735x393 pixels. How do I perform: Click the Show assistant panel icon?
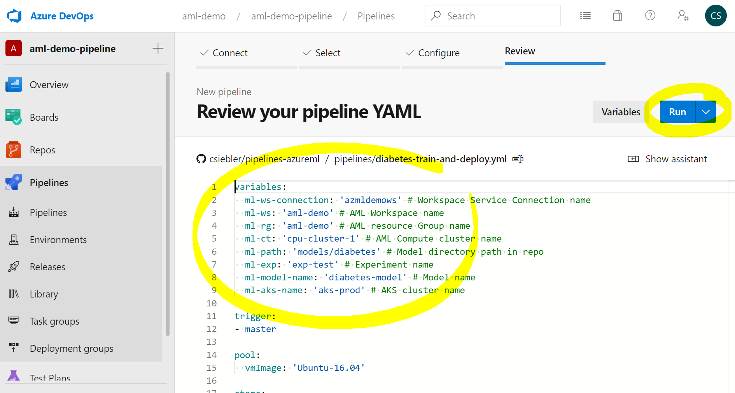(633, 159)
